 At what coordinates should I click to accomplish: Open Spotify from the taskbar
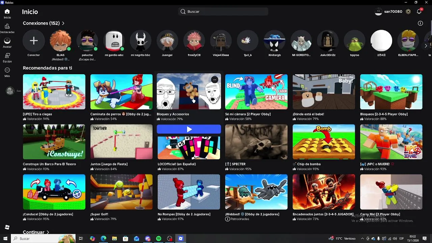[x=159, y=239]
